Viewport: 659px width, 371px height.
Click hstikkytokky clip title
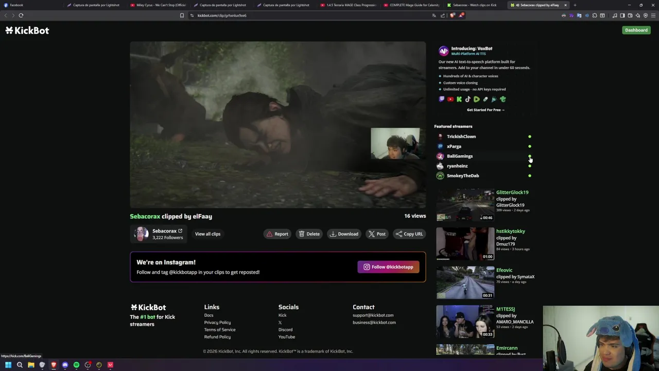coord(511,231)
